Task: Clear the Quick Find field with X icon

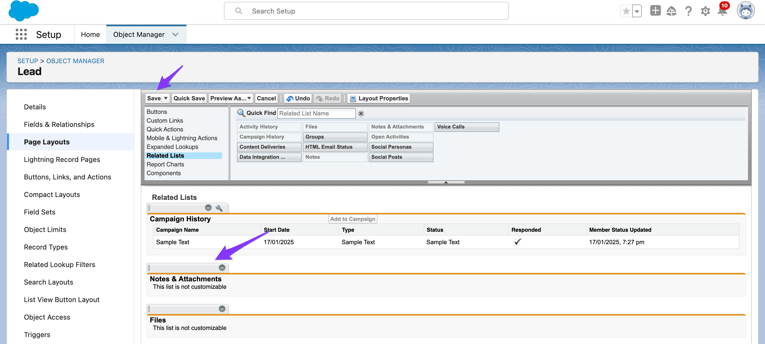Action: (361, 113)
